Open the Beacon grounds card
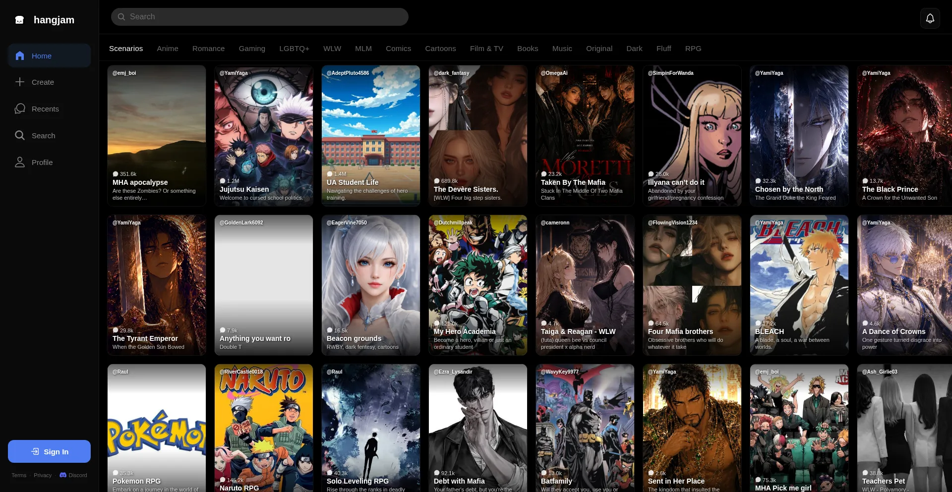Screen dimensions: 952x492 click(x=371, y=285)
